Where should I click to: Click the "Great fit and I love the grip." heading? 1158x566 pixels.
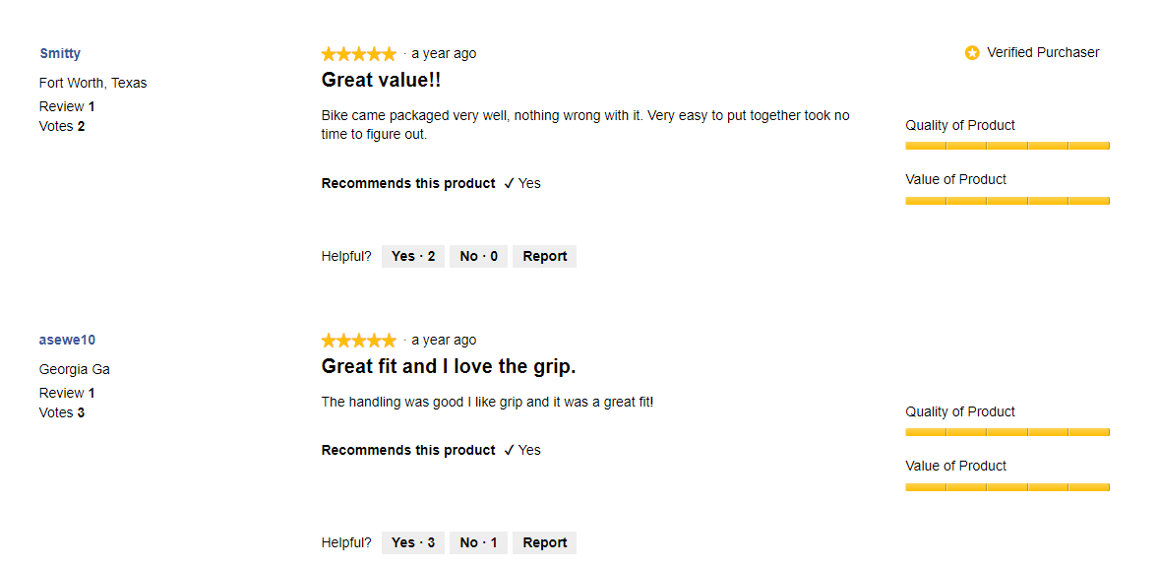coord(449,366)
